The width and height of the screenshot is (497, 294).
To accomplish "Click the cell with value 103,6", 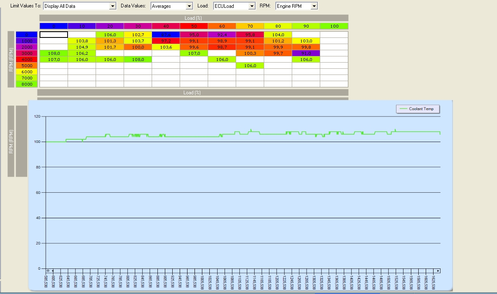I will pyautogui.click(x=166, y=47).
